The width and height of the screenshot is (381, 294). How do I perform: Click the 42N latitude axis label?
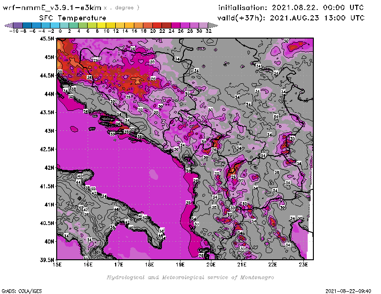point(49,168)
